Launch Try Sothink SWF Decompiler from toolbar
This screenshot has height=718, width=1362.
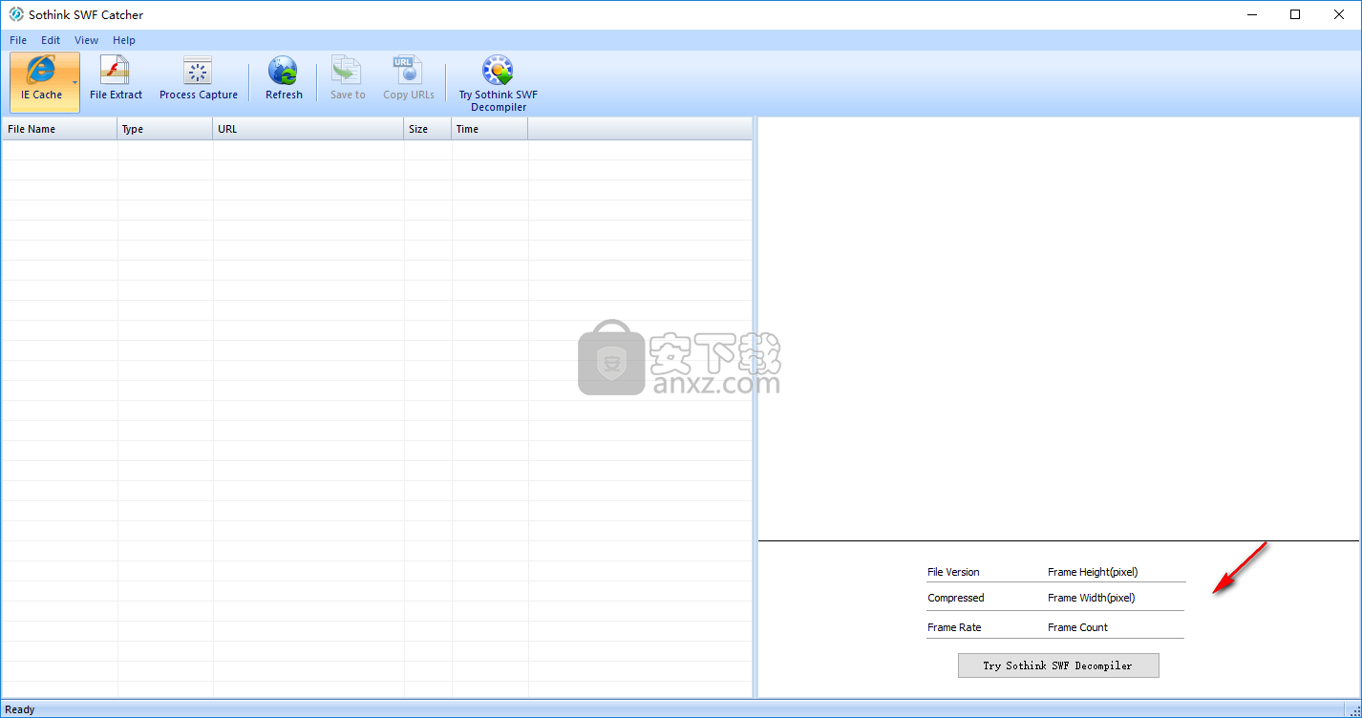498,84
